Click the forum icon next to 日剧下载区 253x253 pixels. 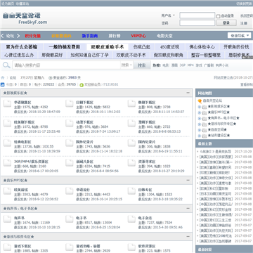pos(70,103)
